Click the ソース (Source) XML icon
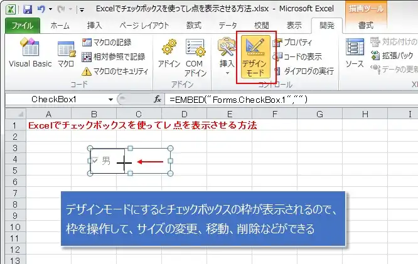The width and height of the screenshot is (418, 264). (x=355, y=53)
